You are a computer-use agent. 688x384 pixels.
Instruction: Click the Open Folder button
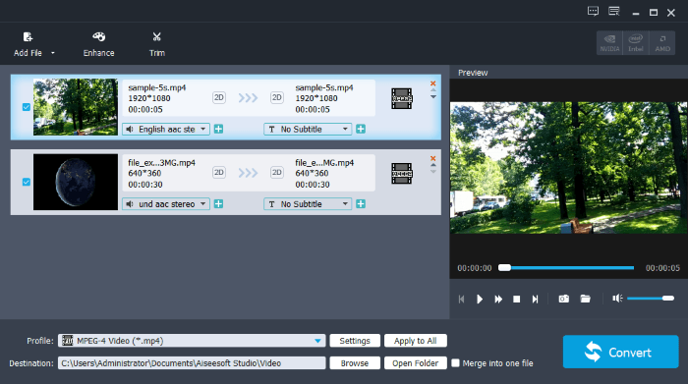pyautogui.click(x=415, y=363)
